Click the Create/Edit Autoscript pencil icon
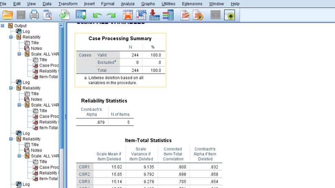 185,15
